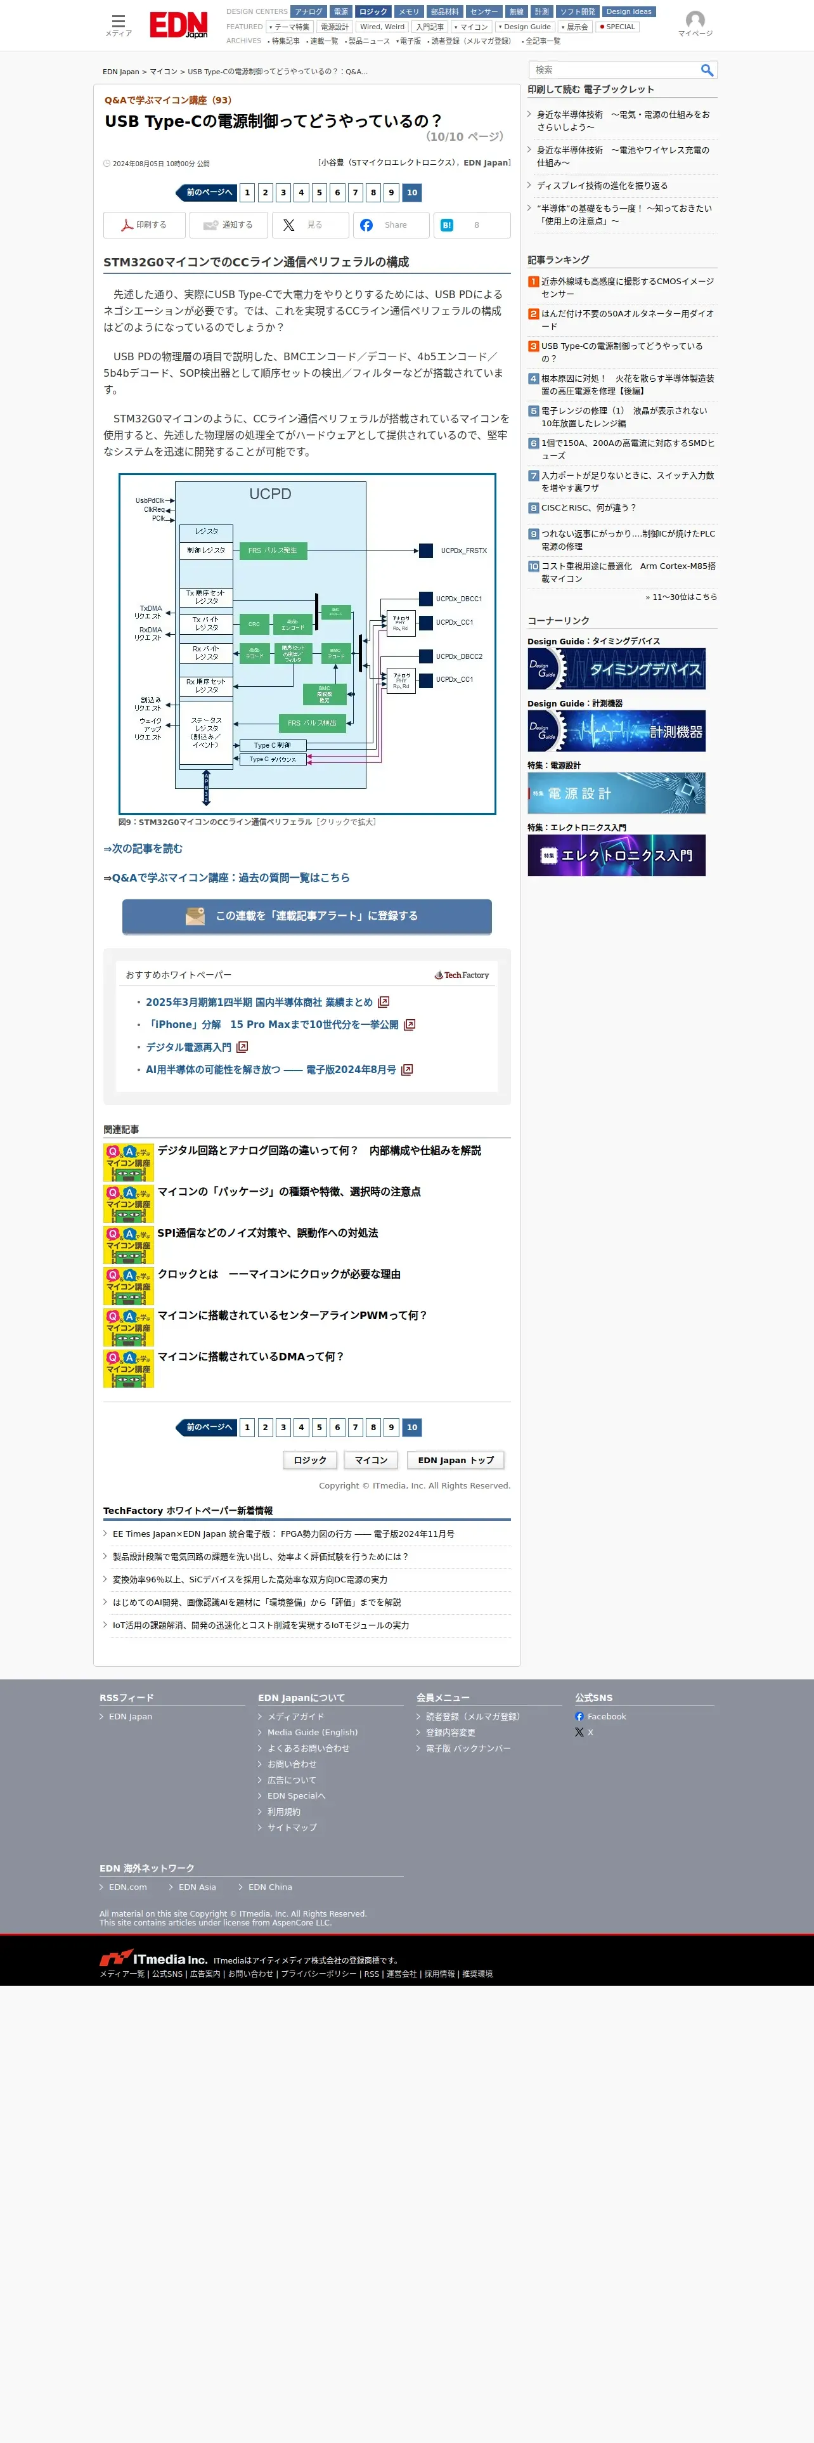Click the EDN Japan logo
This screenshot has width=814, height=2443.
coord(178,25)
